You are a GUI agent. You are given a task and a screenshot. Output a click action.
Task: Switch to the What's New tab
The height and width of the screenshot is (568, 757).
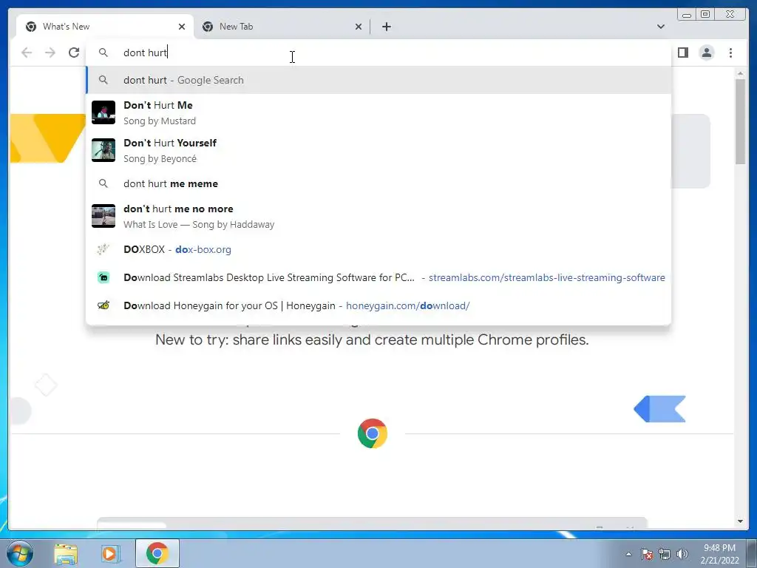click(105, 27)
